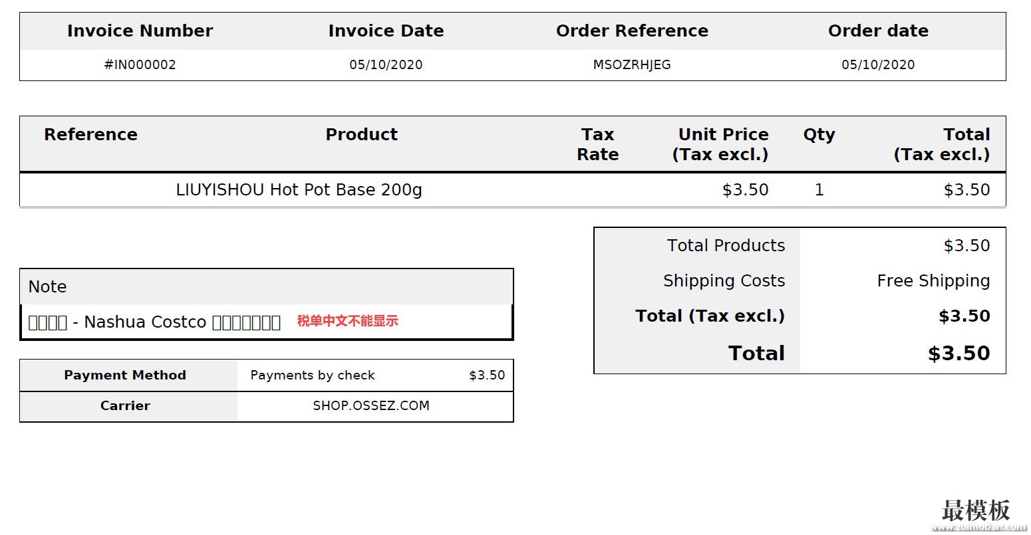Click the red Chinese annotation text

click(347, 321)
